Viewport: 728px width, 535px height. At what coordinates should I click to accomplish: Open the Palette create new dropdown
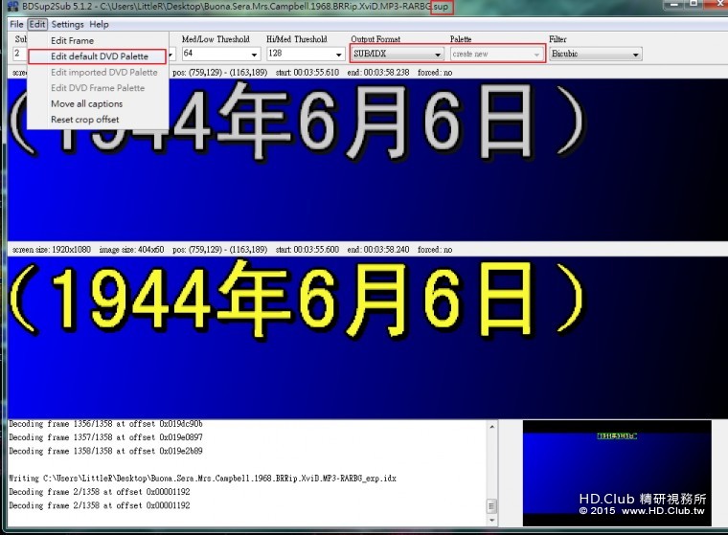click(497, 54)
